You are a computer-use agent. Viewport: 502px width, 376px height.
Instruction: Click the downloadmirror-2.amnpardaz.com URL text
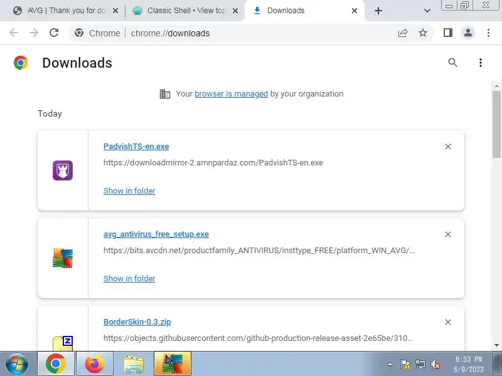tap(213, 163)
